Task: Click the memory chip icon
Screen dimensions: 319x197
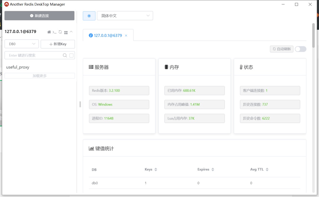Action: pyautogui.click(x=166, y=67)
